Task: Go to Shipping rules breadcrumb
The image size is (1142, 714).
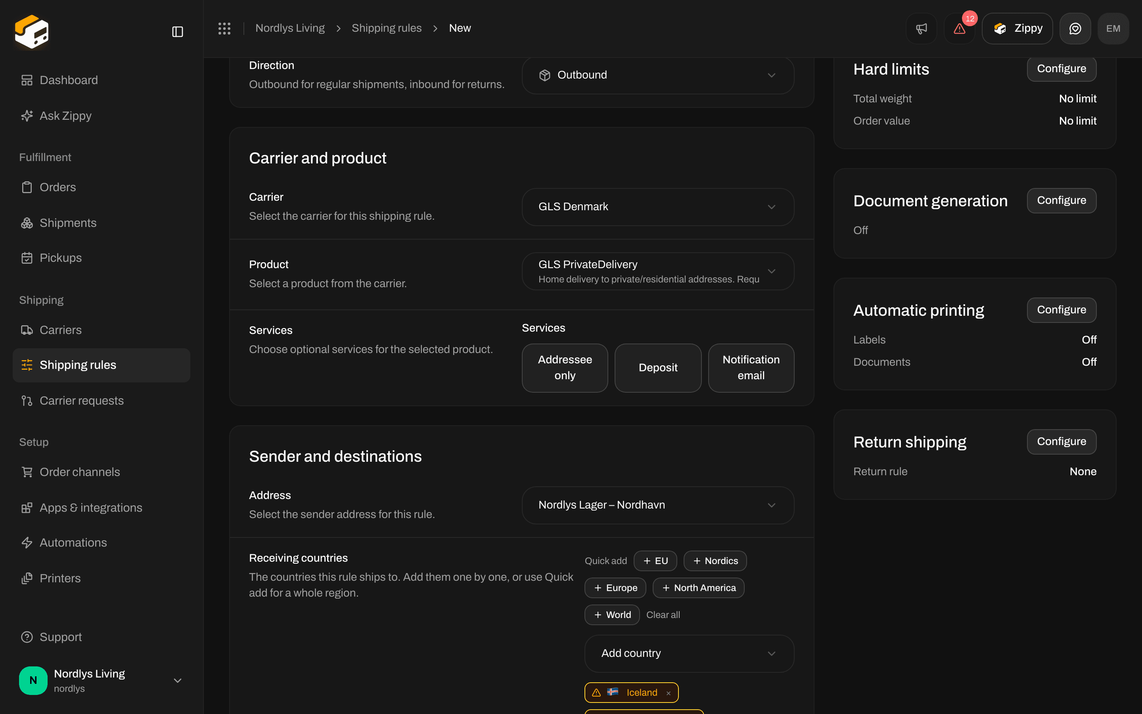Action: coord(387,28)
